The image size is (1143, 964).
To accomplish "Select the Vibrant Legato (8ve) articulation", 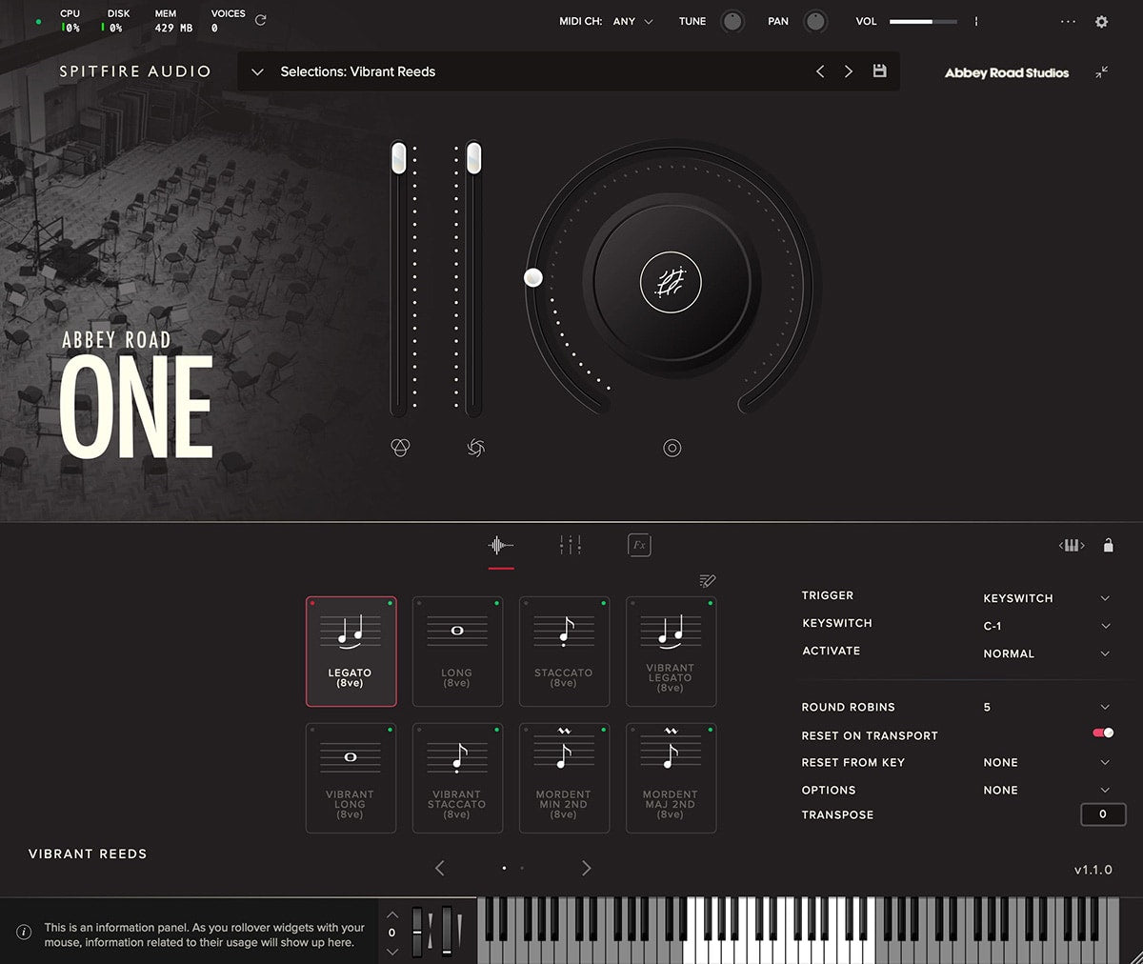I will pyautogui.click(x=671, y=652).
